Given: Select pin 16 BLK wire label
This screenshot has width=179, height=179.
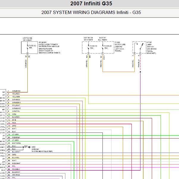Looking at the screenshot, I should coord(14,132).
